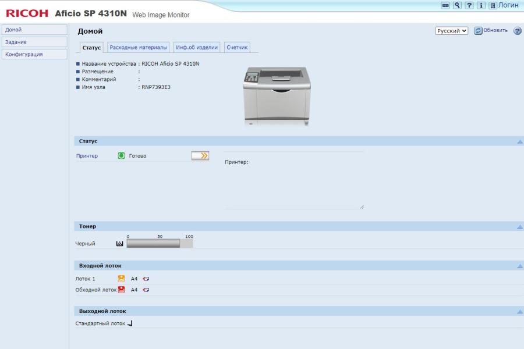Click the Принтер link in the status row
This screenshot has height=349, width=524.
87,156
